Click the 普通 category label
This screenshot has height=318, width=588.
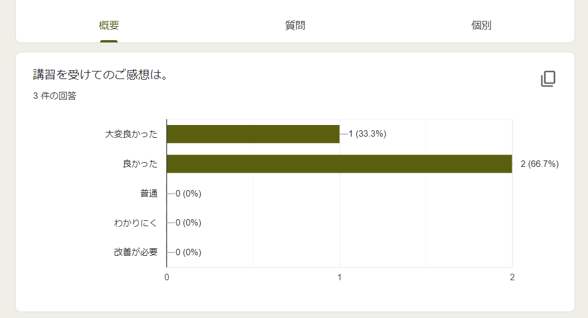click(149, 193)
